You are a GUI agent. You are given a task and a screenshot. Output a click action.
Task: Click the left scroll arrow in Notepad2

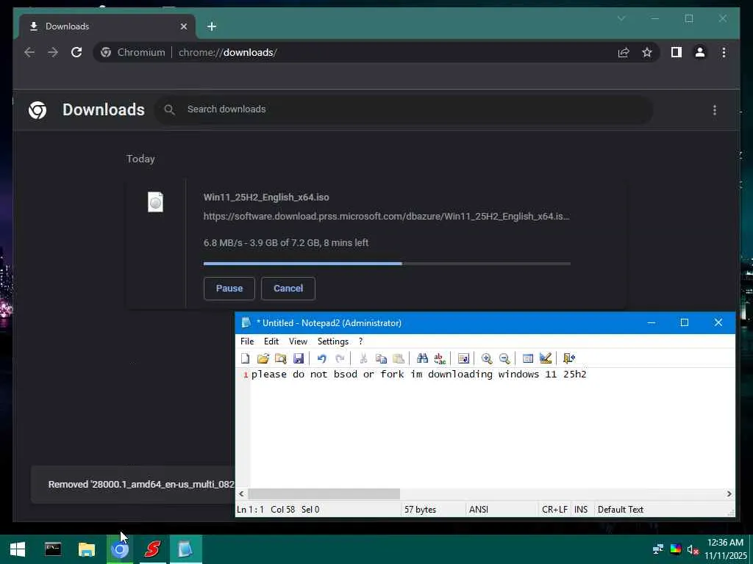coord(241,494)
